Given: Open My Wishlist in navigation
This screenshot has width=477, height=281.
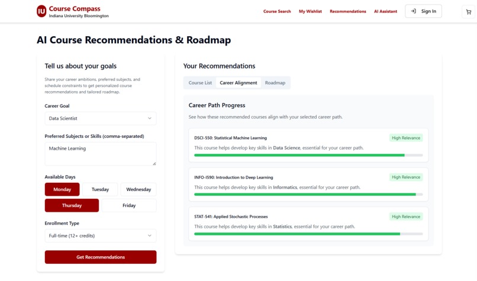Looking at the screenshot, I should point(310,11).
